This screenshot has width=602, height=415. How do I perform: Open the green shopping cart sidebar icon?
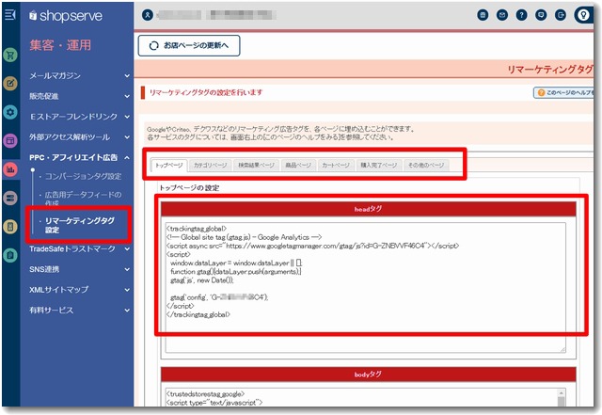(10, 56)
